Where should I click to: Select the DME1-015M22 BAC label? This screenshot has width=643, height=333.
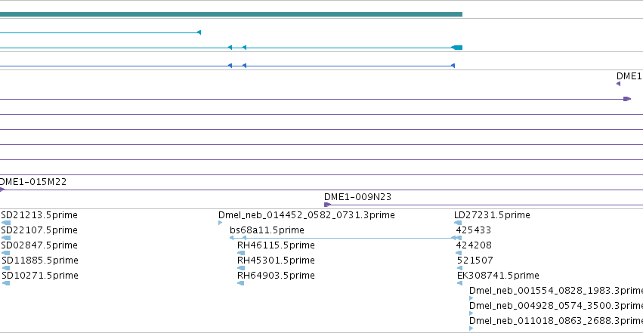[x=33, y=182]
